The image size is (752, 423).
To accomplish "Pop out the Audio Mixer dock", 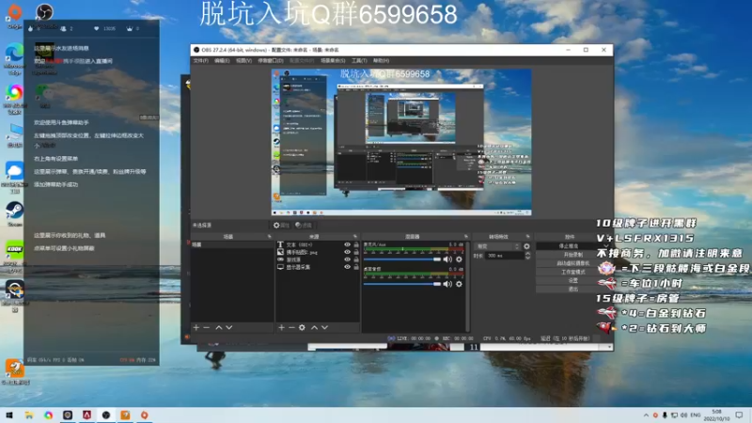I will click(x=465, y=237).
